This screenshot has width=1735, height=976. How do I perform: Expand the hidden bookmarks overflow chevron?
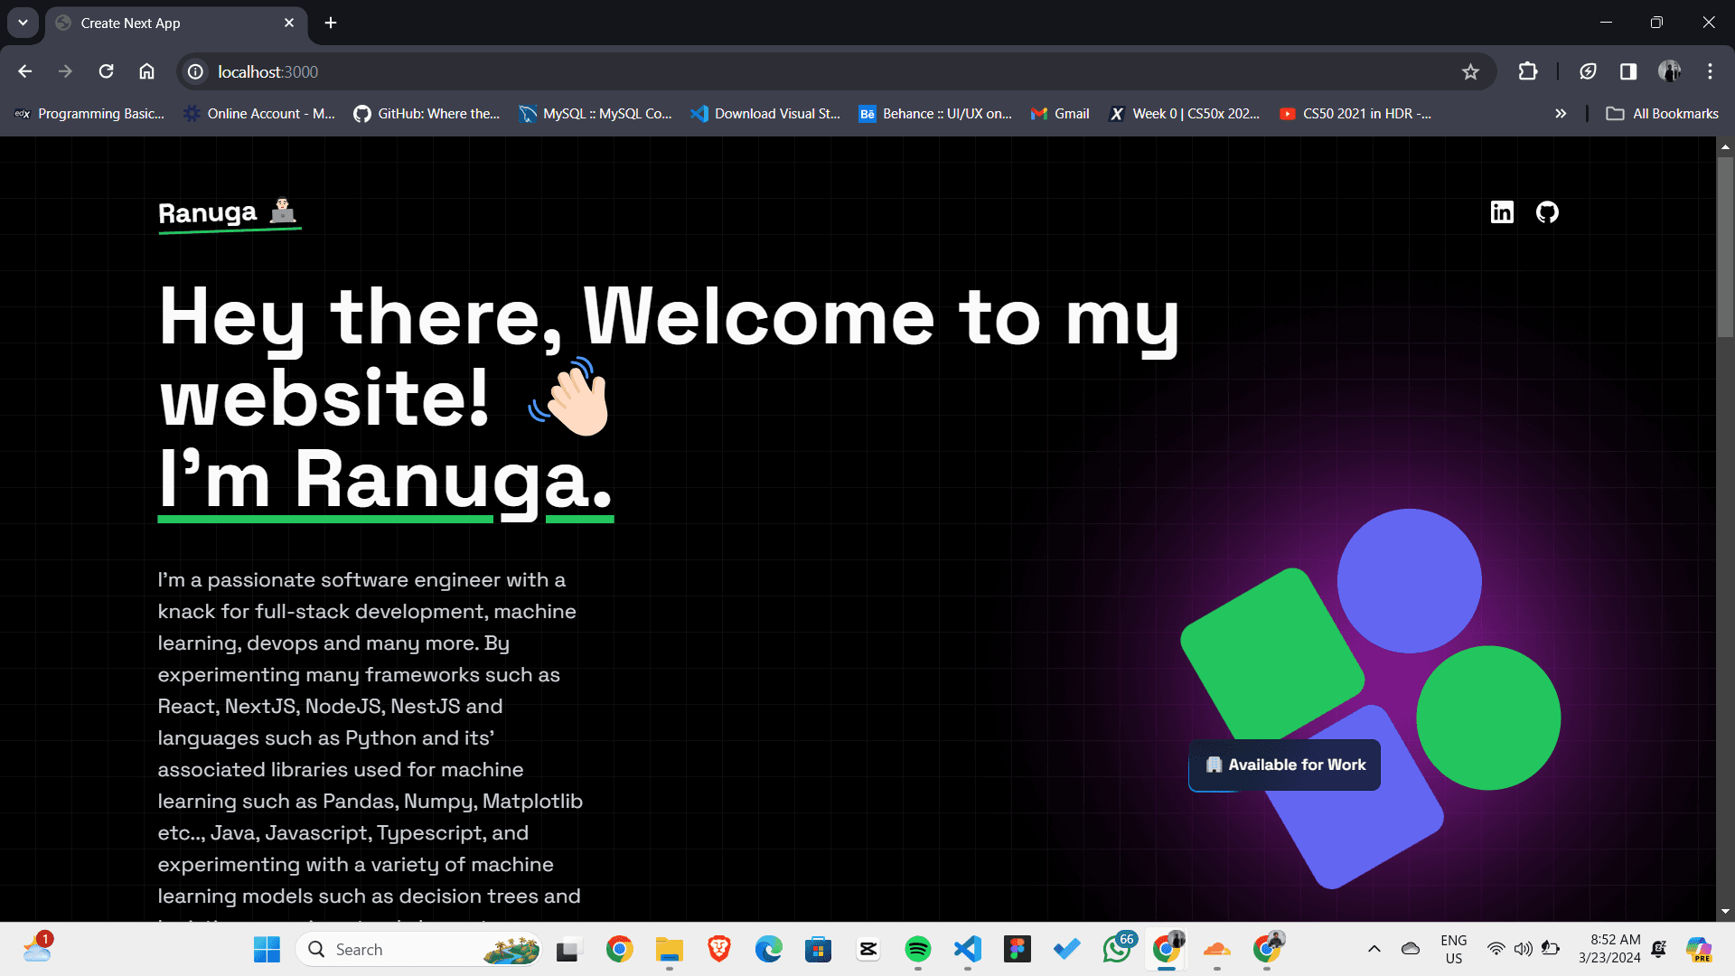pyautogui.click(x=1561, y=113)
